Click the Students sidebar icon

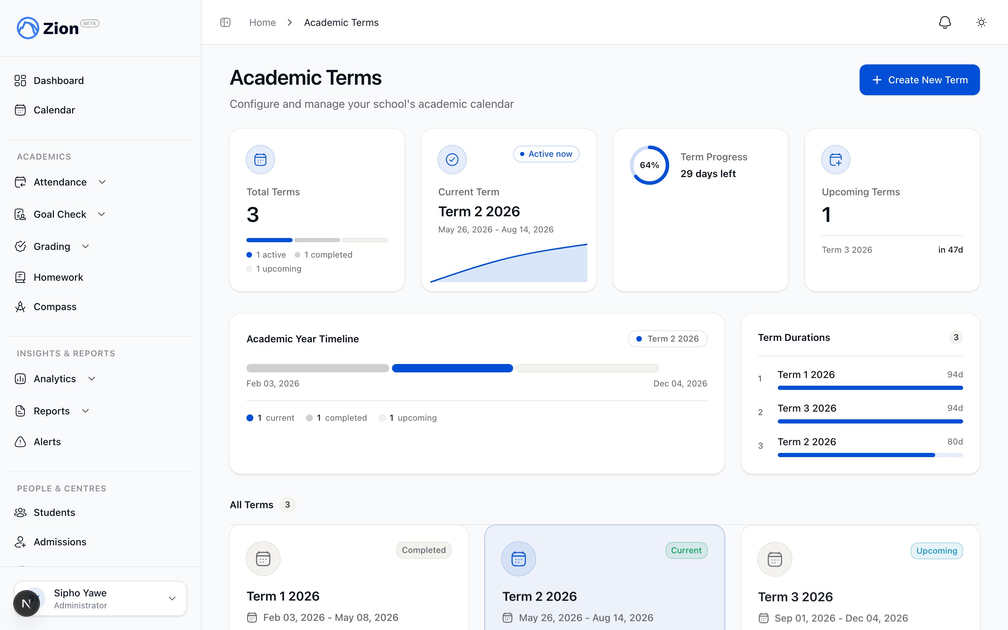pos(20,512)
